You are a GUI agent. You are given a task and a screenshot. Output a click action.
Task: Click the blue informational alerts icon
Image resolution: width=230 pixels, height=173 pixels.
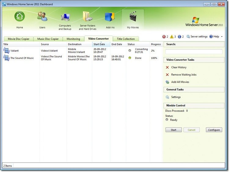click(x=179, y=37)
